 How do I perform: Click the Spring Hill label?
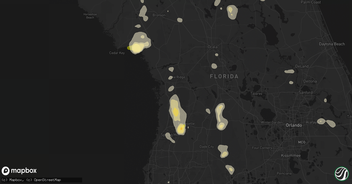tap(170, 135)
